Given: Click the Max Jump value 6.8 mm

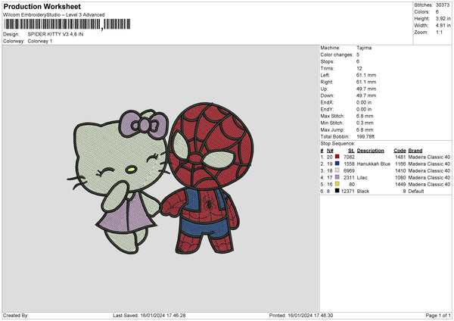Looking at the screenshot, I should tap(365, 129).
